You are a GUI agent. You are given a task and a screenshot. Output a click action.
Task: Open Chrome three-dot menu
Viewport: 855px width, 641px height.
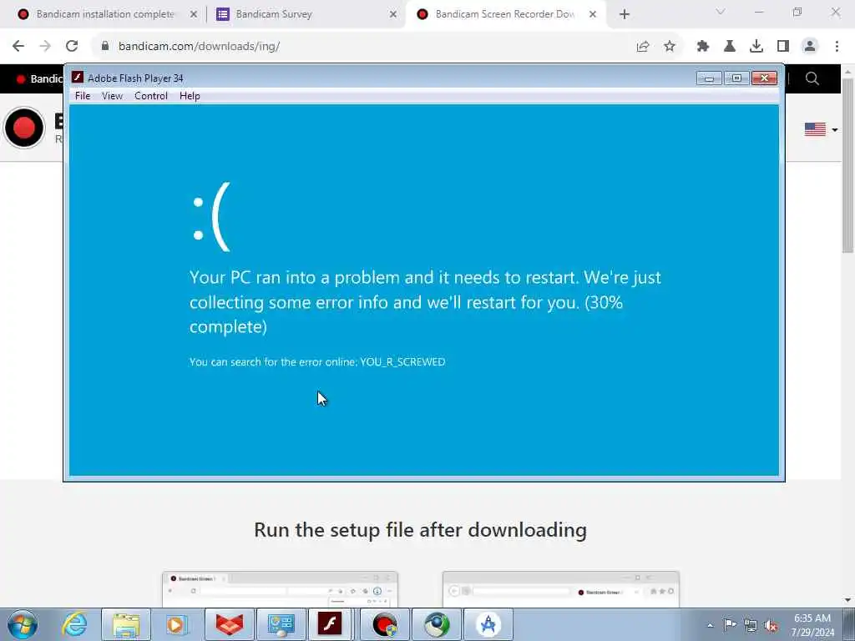pyautogui.click(x=837, y=47)
